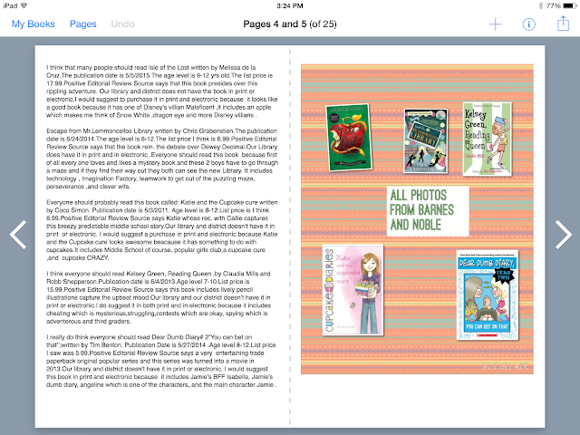Select Lemoncello's Library book cover

point(426,141)
